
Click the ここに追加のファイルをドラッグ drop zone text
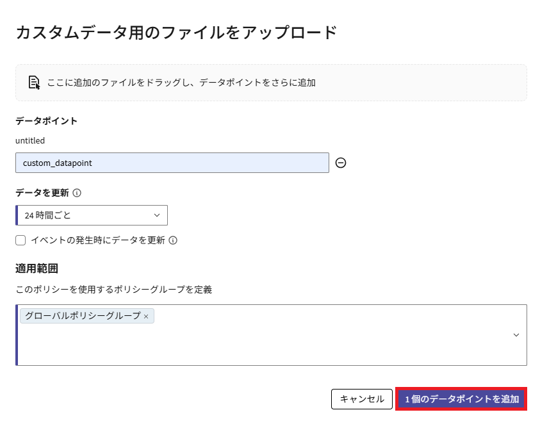point(181,83)
